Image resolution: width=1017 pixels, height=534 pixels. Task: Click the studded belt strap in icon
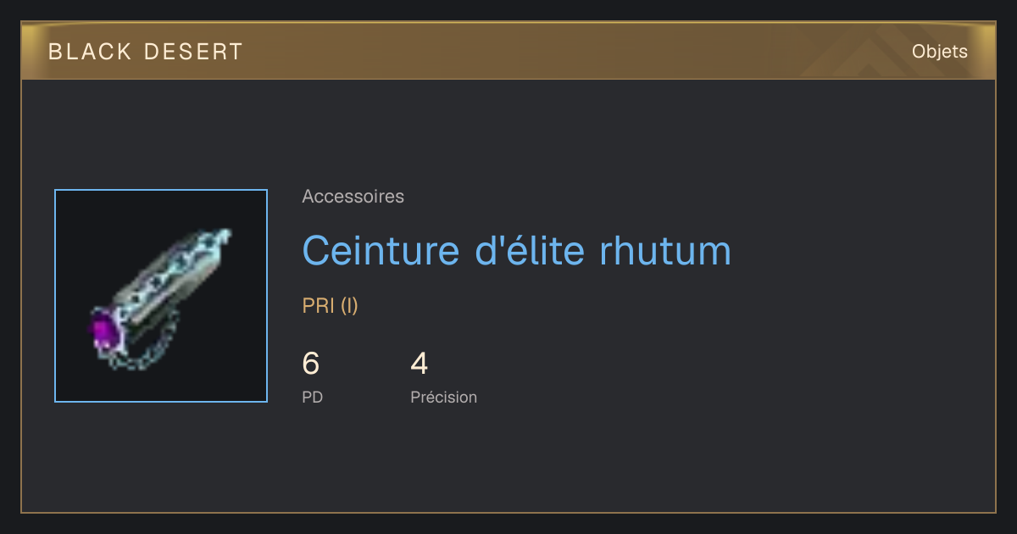pyautogui.click(x=169, y=280)
